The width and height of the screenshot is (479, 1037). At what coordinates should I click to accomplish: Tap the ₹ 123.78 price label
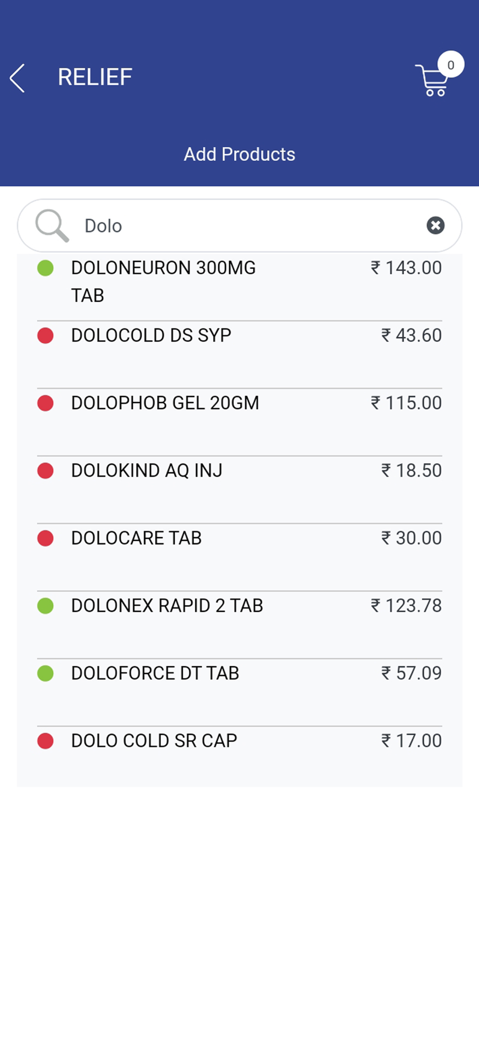(406, 606)
